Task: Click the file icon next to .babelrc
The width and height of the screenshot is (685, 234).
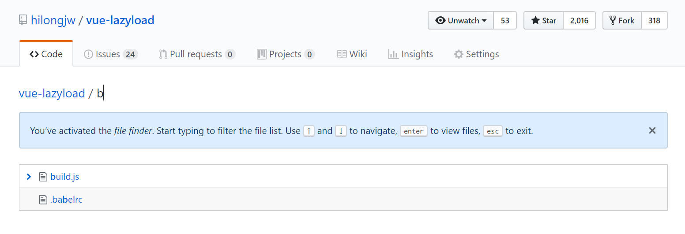Action: pyautogui.click(x=43, y=200)
